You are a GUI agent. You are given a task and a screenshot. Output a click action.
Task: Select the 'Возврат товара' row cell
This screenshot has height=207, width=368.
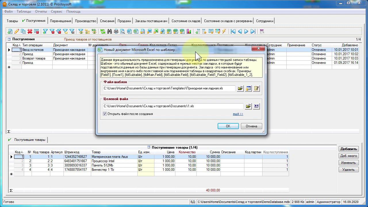coord(37,58)
